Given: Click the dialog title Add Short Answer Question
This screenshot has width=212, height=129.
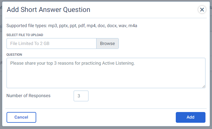Looking at the screenshot, I should [x=48, y=10].
